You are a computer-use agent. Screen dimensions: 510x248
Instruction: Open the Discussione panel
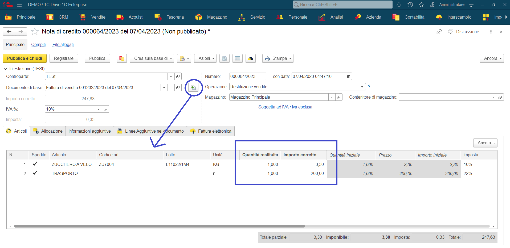click(463, 32)
